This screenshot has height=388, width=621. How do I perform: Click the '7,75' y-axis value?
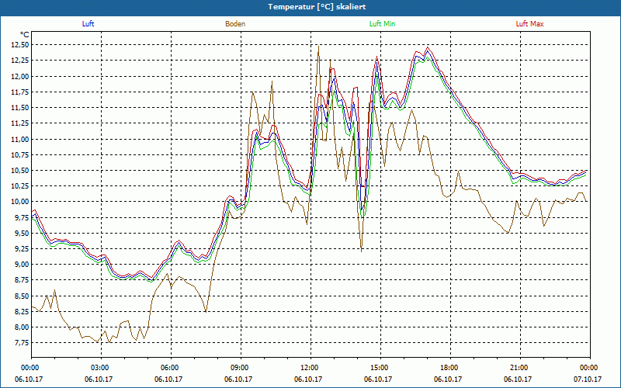pos(22,343)
